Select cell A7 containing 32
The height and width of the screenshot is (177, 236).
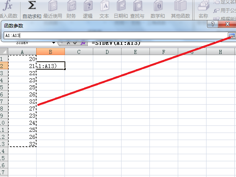click(22, 101)
